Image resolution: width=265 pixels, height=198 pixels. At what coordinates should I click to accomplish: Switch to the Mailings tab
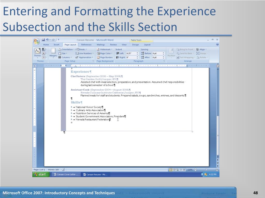pos(101,45)
